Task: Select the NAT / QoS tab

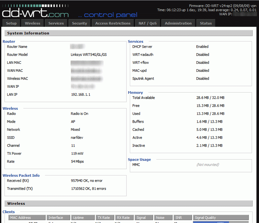Action: coord(147,23)
